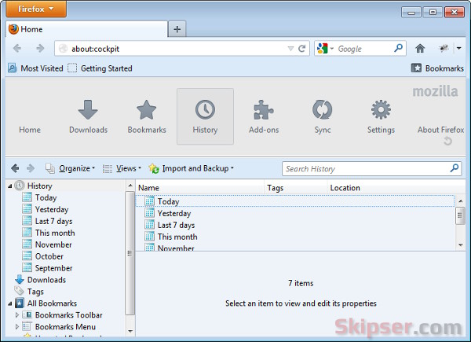Select History in the sidebar tree

point(40,186)
